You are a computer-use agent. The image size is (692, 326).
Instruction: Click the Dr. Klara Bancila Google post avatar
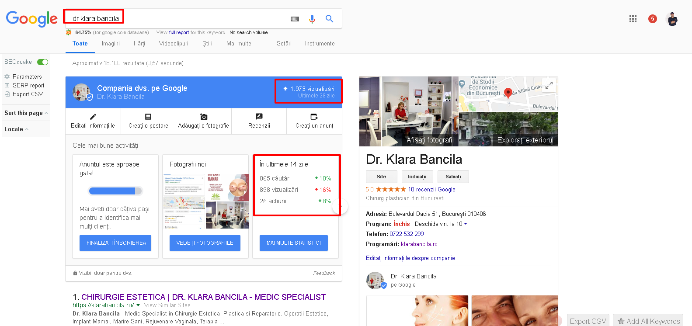pyautogui.click(x=376, y=281)
